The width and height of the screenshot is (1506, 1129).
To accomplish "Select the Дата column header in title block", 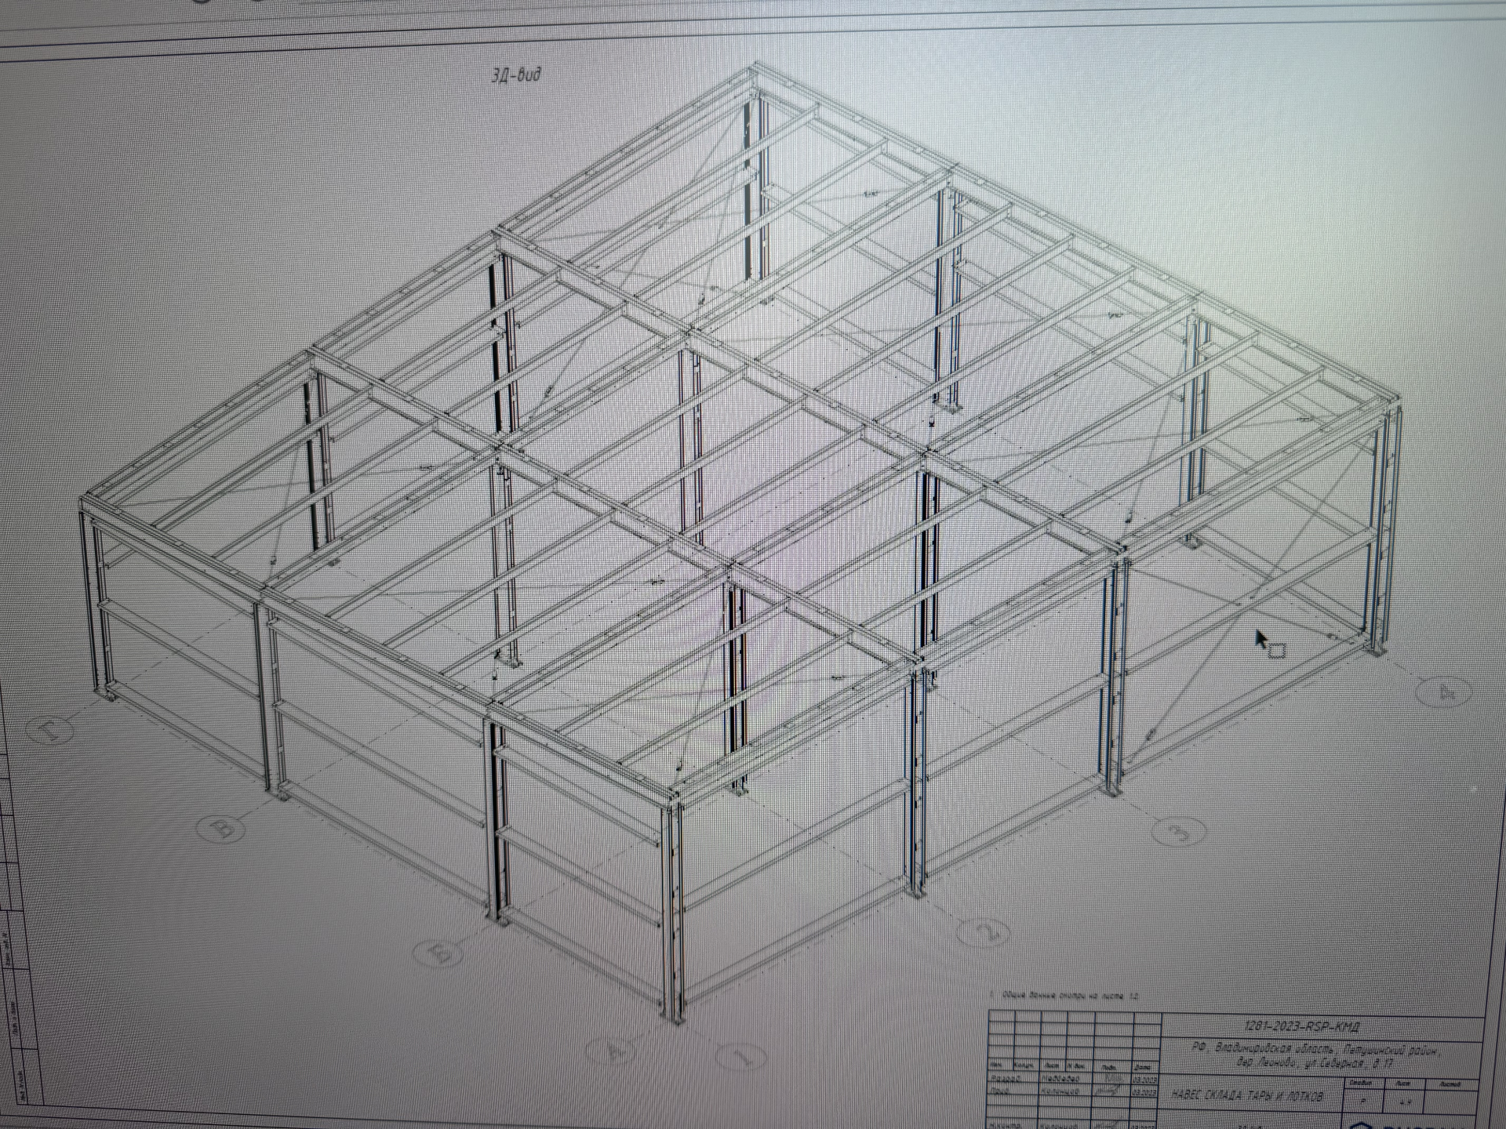I will tap(1142, 1067).
